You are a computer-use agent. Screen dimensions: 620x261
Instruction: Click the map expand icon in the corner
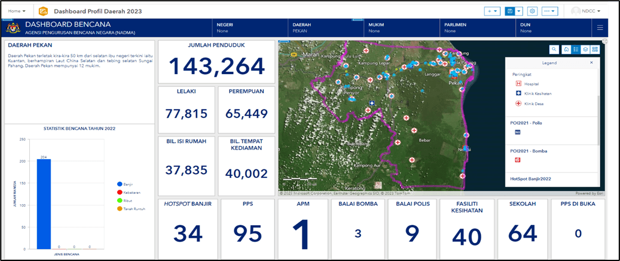(604, 42)
